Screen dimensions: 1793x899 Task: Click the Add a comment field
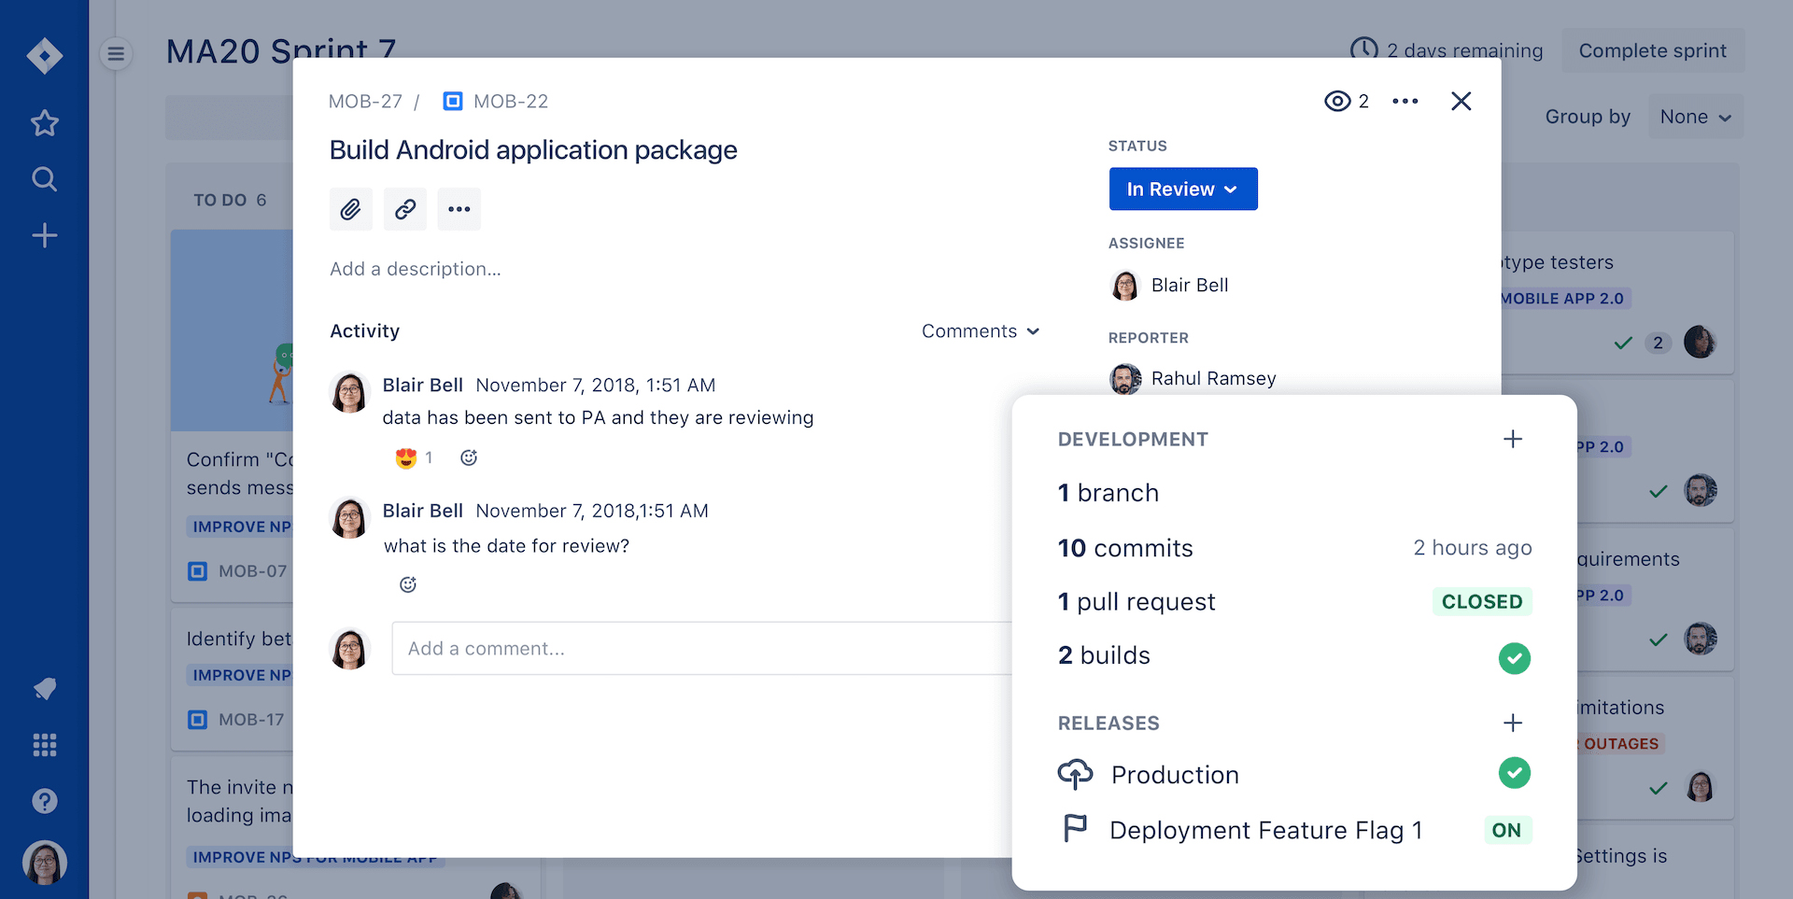click(x=702, y=648)
